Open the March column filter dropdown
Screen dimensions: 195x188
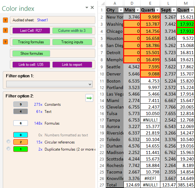coord(137,10)
